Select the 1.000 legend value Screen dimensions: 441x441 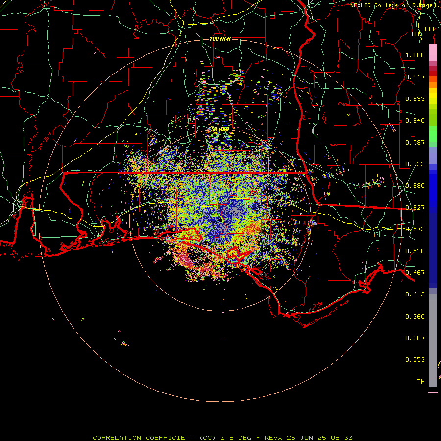click(415, 55)
